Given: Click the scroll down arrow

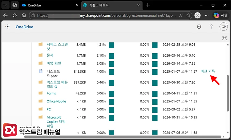Looking at the screenshot, I should click(x=228, y=132).
